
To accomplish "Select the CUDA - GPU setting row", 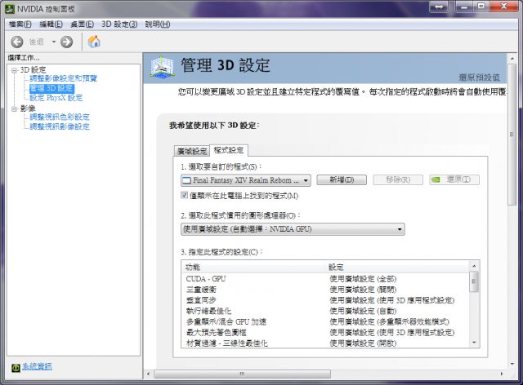I will [325, 279].
